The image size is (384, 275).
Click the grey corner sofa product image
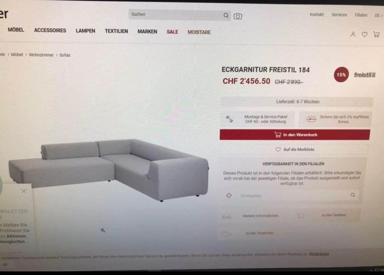[109, 169]
